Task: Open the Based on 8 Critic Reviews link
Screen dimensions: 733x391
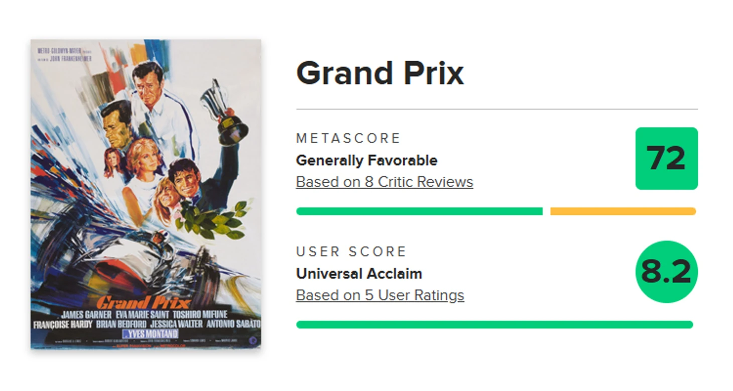Action: (x=385, y=182)
